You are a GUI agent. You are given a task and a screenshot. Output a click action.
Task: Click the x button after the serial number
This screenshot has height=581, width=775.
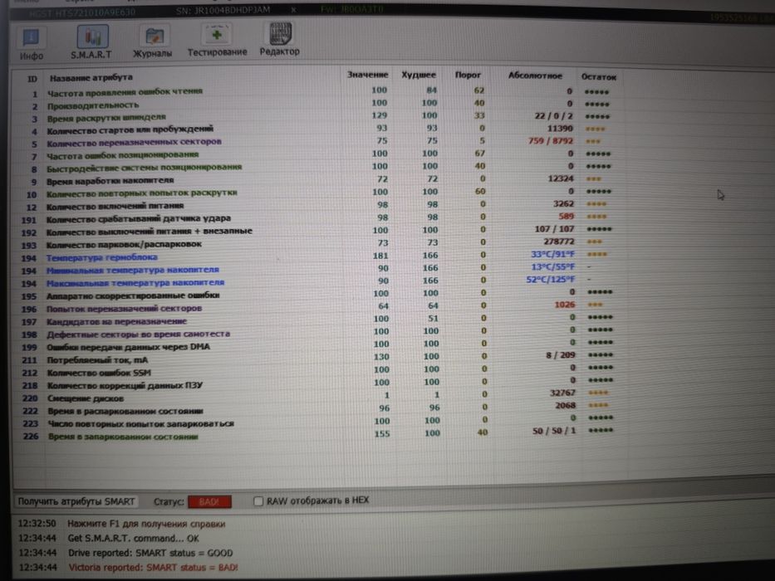click(293, 9)
